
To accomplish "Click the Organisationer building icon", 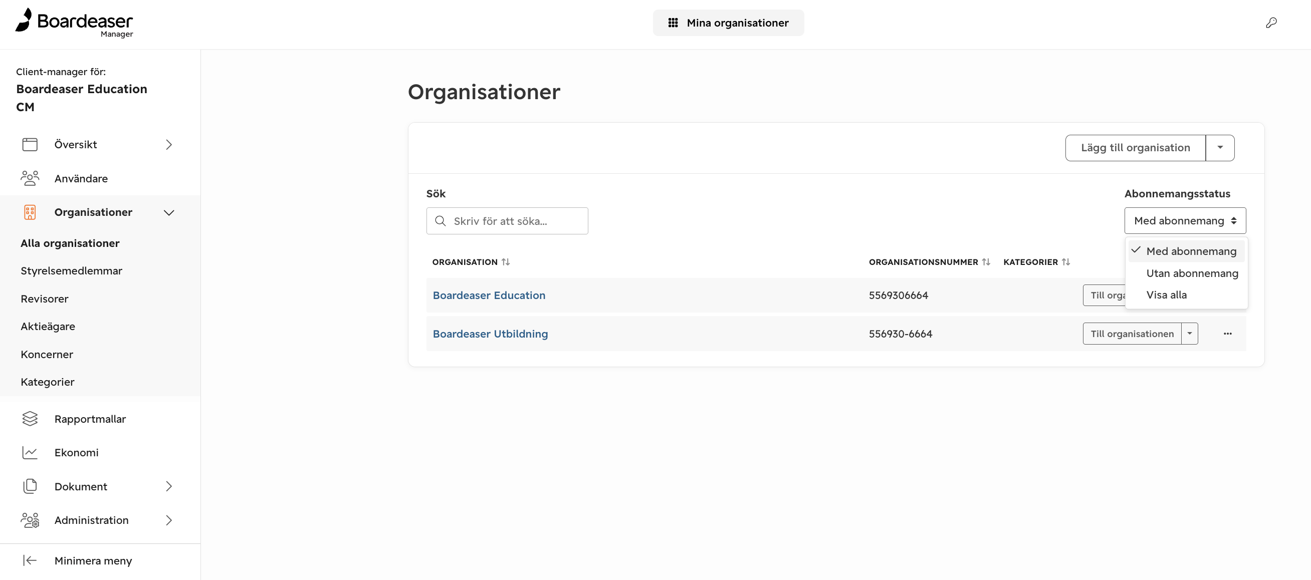I will click(x=30, y=212).
